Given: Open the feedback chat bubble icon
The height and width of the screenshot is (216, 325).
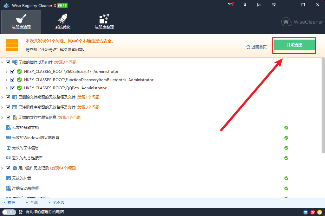Looking at the screenshot, I should [259, 5].
